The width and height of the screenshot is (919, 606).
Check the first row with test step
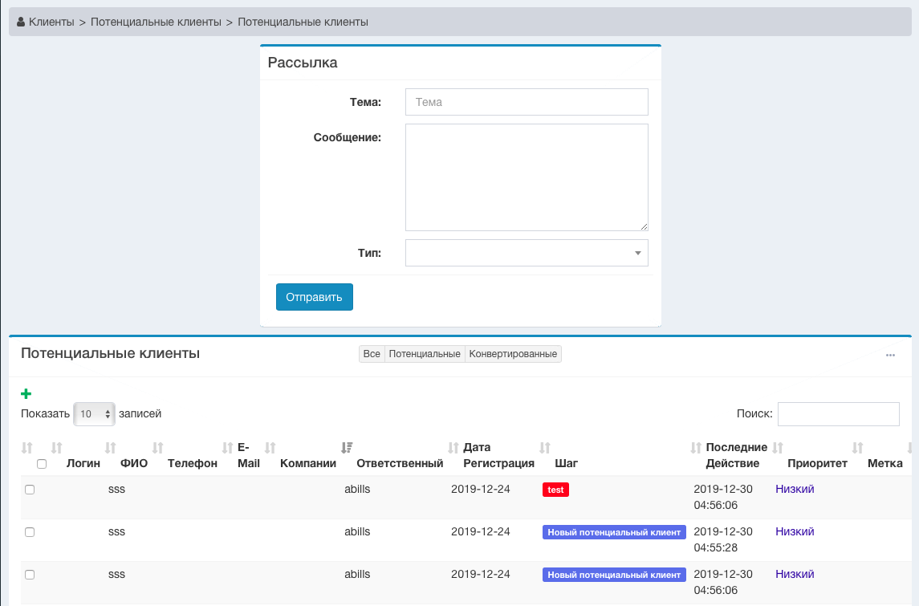coord(30,490)
